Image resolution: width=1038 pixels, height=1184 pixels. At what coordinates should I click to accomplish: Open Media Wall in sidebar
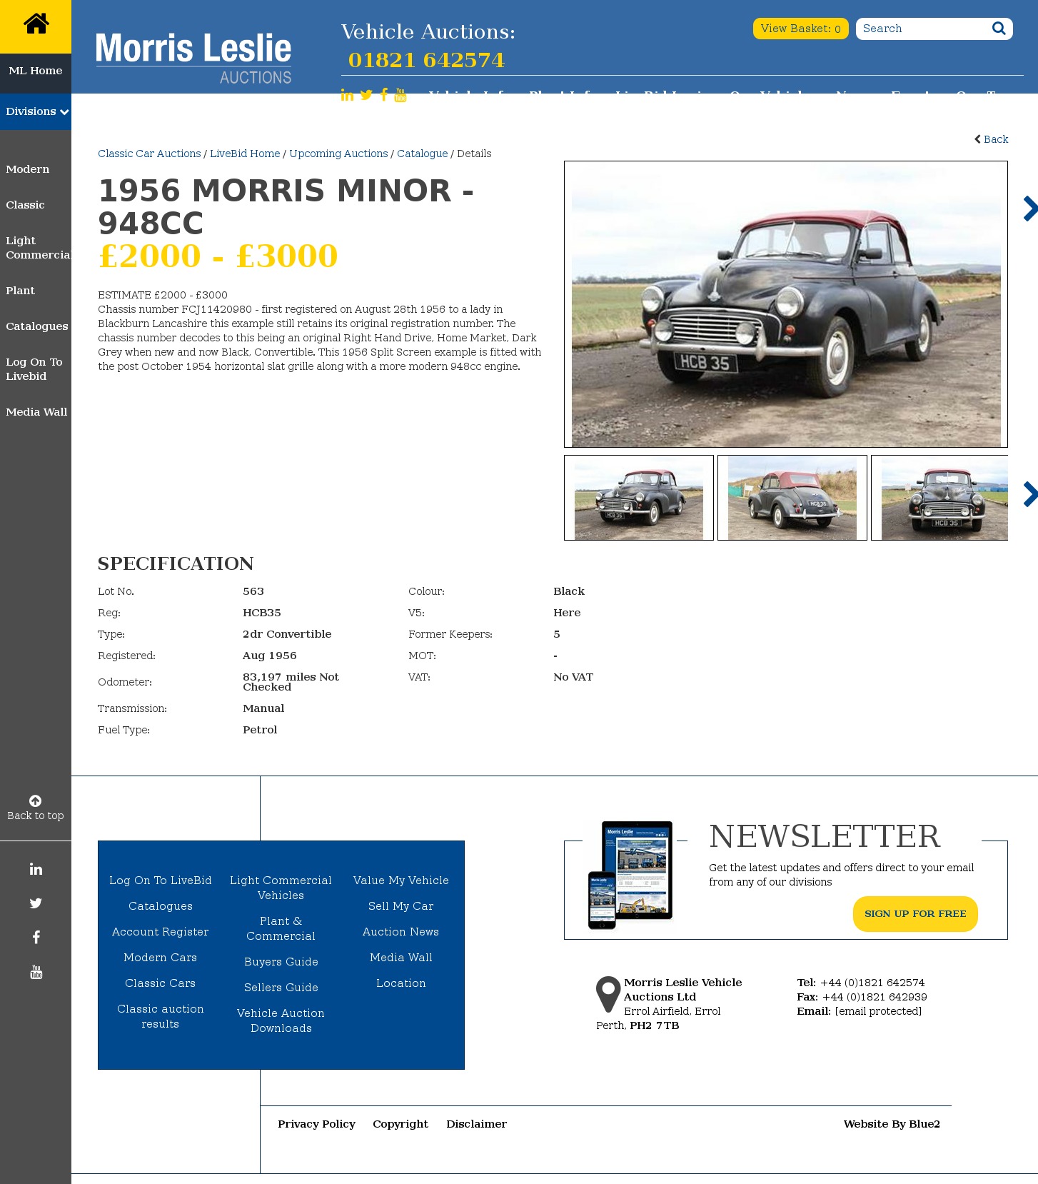36,412
